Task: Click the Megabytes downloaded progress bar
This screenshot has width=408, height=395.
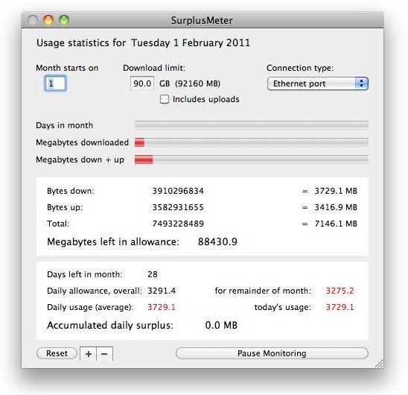Action: (252, 142)
